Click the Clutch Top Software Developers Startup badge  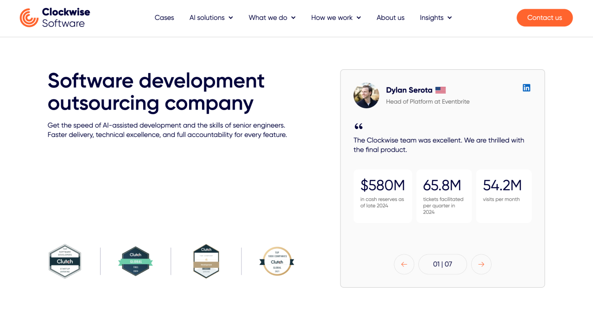coord(65,261)
